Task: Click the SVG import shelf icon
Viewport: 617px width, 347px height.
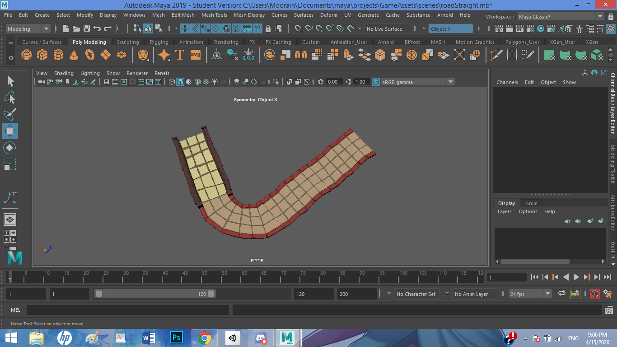Action: pyautogui.click(x=195, y=55)
